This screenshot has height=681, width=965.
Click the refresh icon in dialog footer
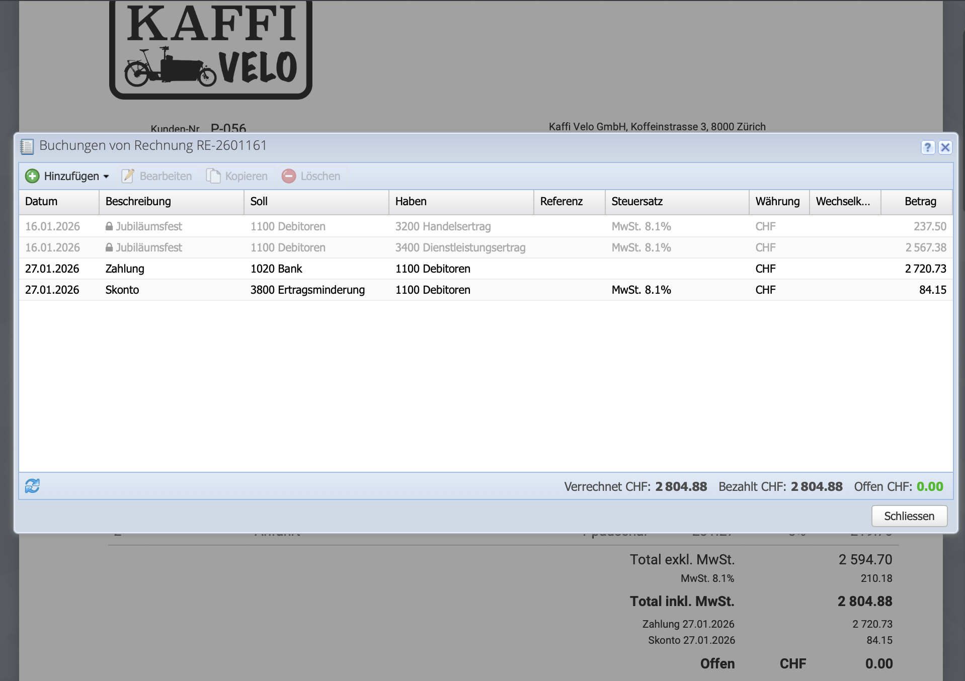[x=32, y=486]
